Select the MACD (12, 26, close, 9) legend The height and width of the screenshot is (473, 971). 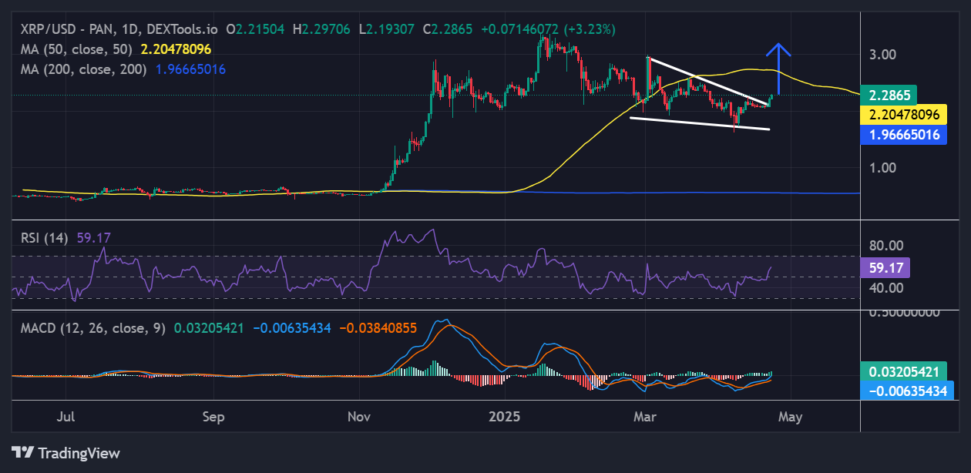click(x=93, y=328)
